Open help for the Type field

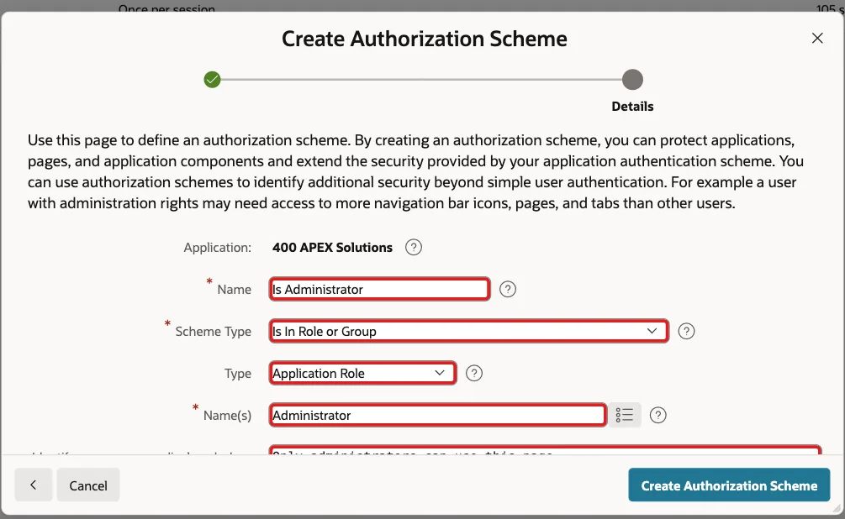click(x=473, y=373)
